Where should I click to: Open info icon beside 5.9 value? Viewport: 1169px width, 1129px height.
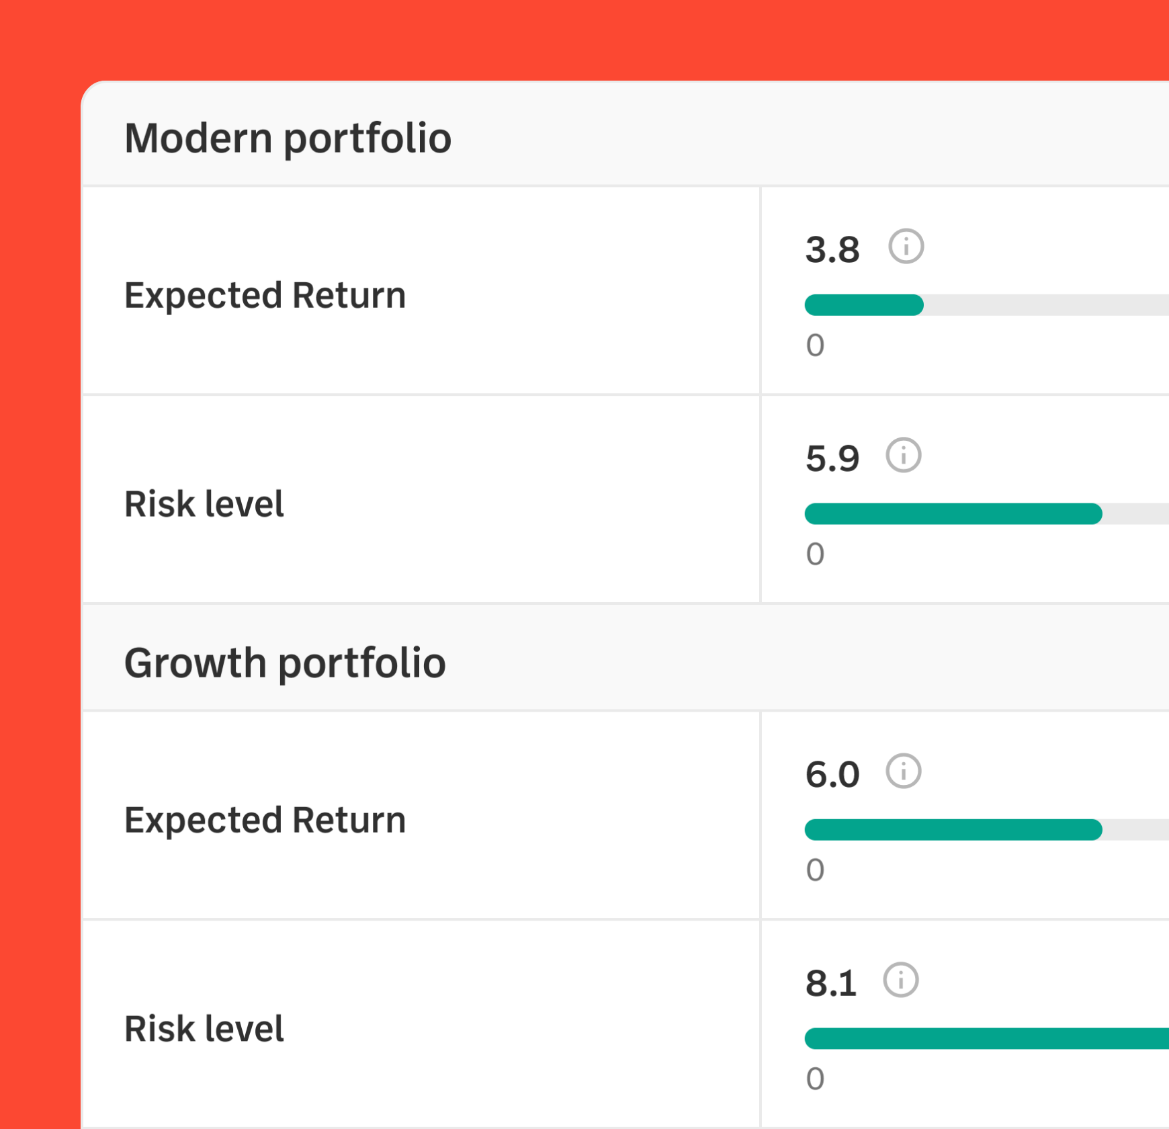[903, 456]
